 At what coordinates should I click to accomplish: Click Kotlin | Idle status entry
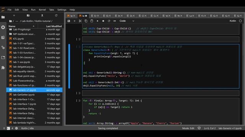coord(28,128)
